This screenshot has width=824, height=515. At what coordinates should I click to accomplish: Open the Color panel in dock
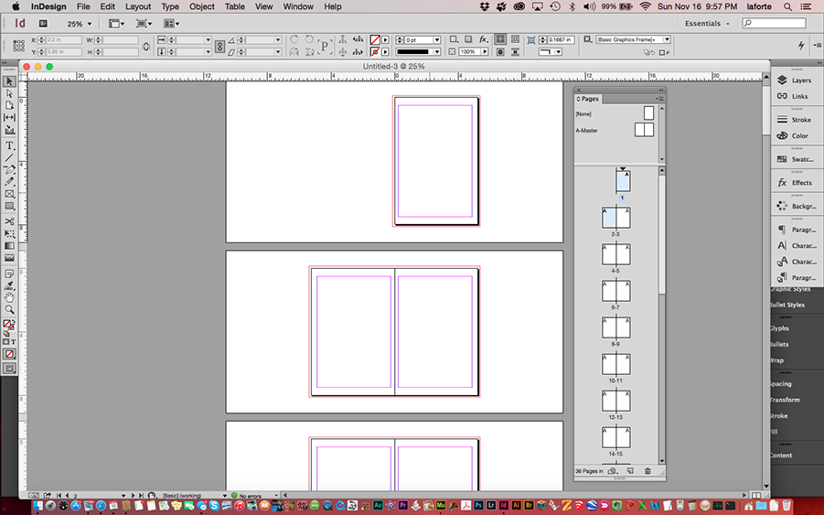pyautogui.click(x=795, y=135)
